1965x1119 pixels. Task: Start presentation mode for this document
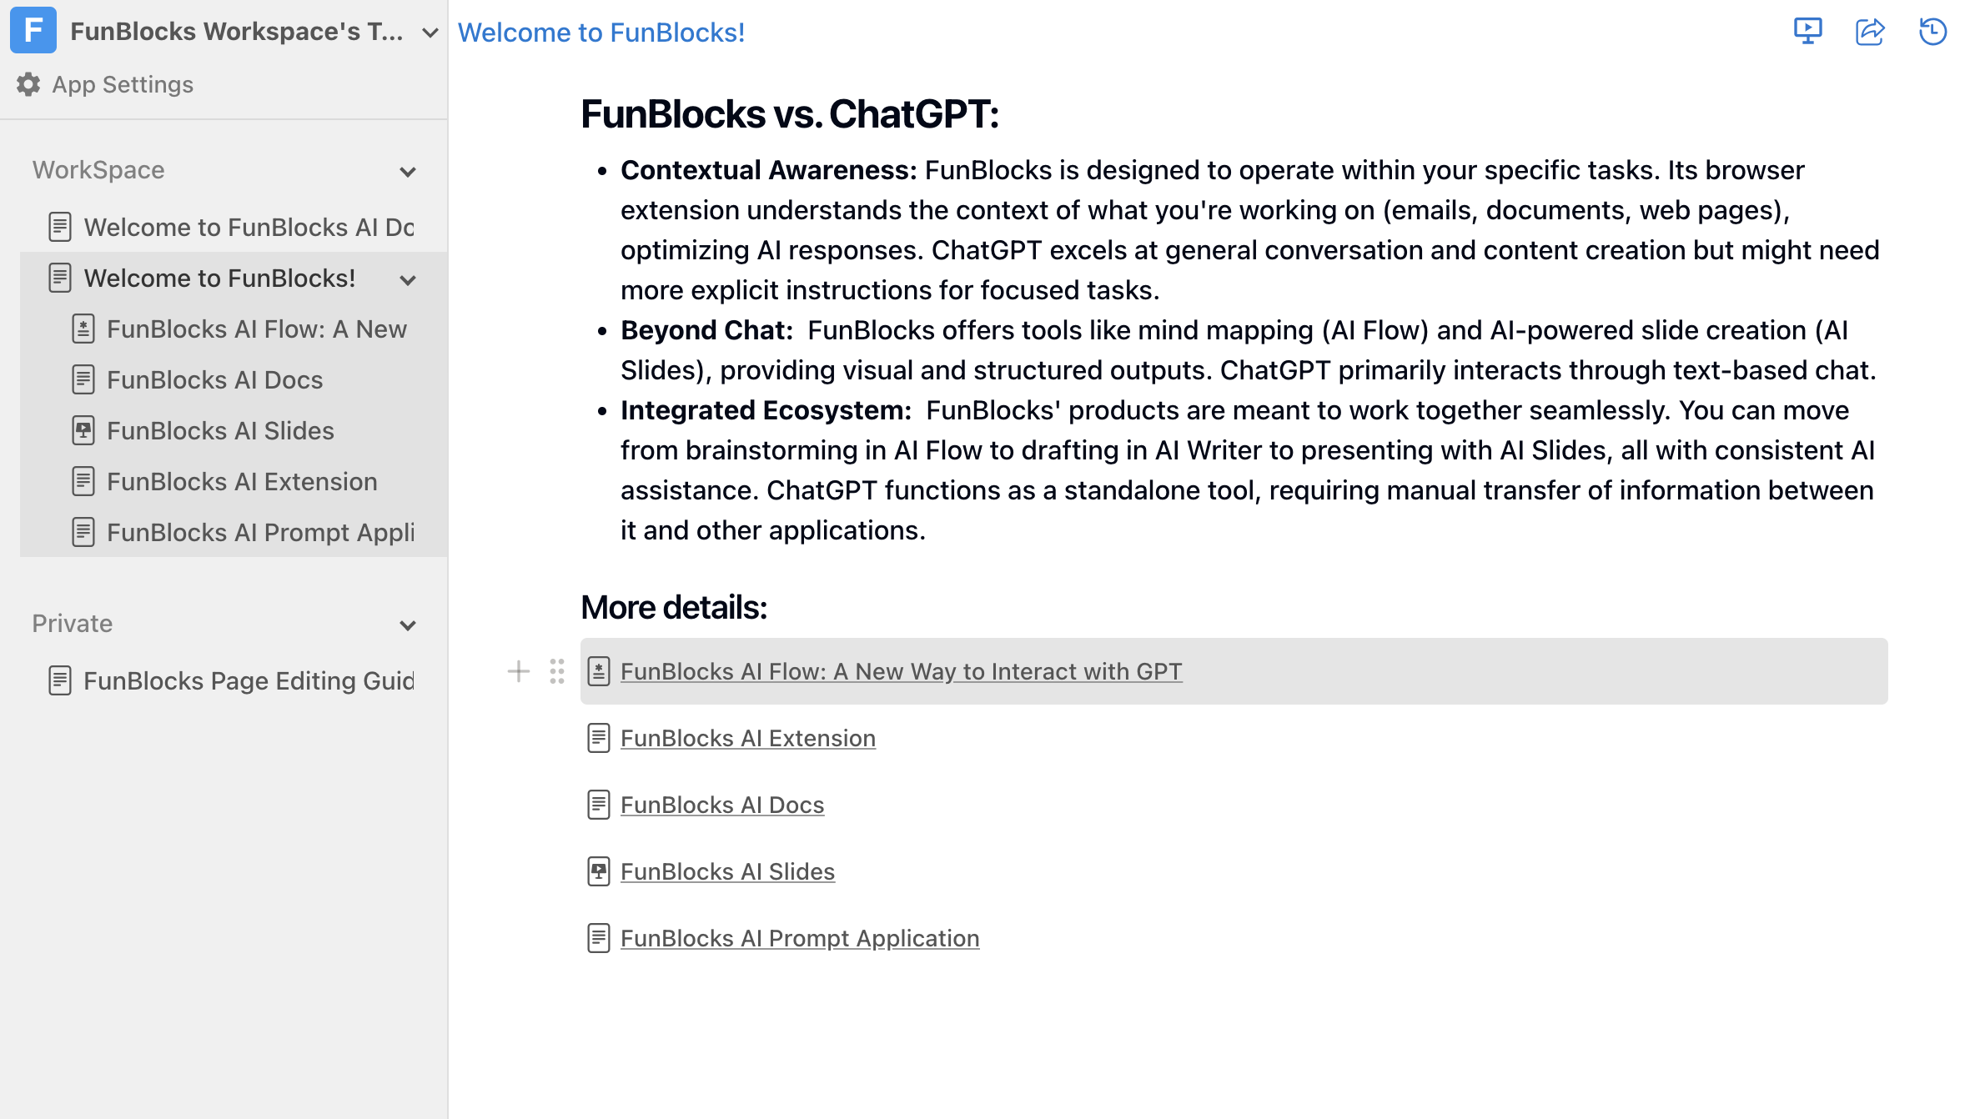pyautogui.click(x=1807, y=32)
